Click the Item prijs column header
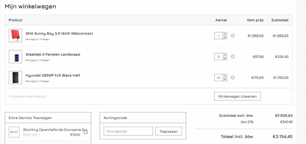The width and height of the screenshot is (306, 144). 255,20
